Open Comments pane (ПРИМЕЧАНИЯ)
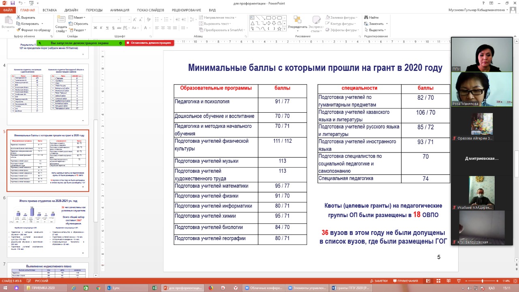 coord(405,281)
